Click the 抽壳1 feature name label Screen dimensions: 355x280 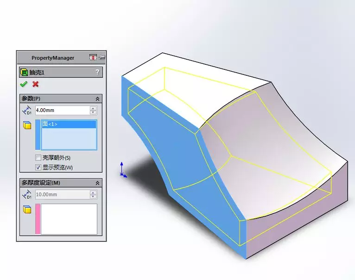(x=37, y=72)
